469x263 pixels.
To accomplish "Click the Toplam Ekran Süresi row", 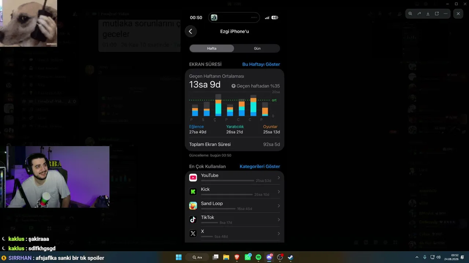I will point(234,144).
